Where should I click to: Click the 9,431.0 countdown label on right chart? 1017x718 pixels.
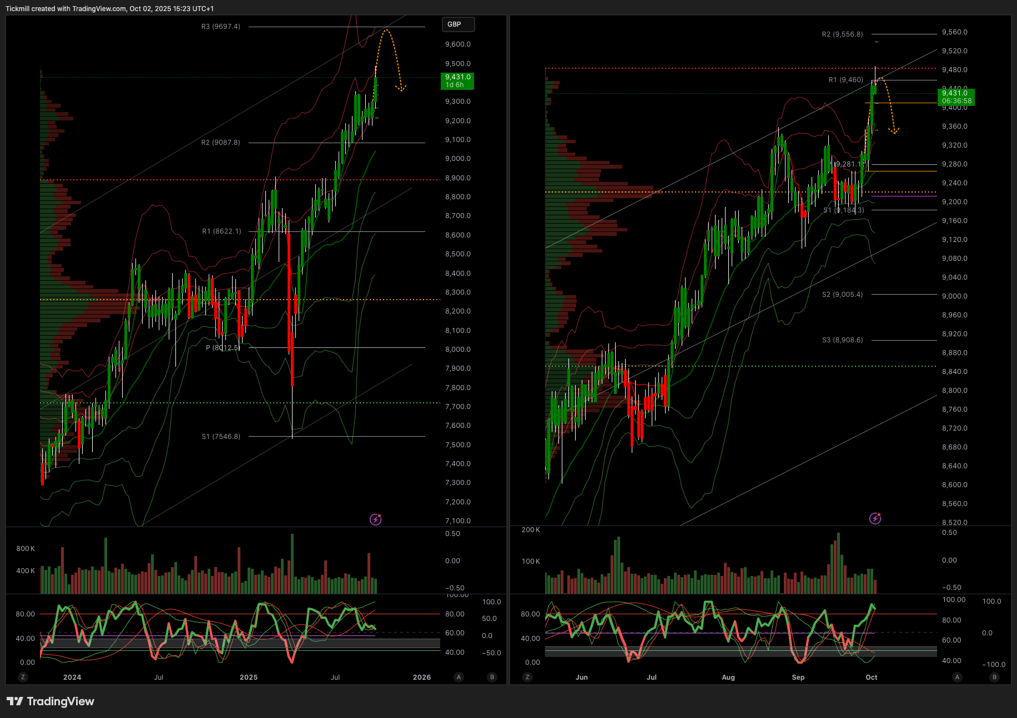point(956,97)
